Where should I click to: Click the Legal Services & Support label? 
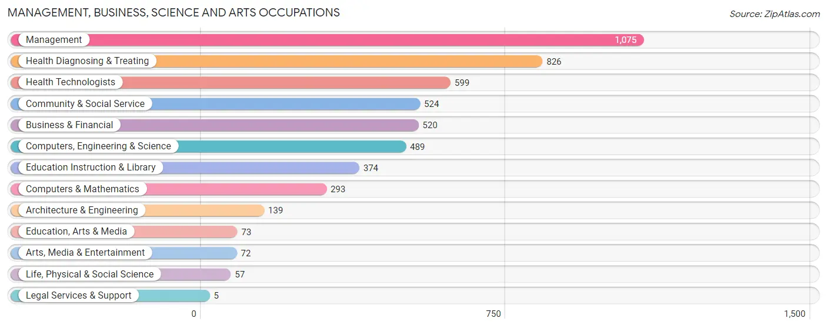[x=79, y=295]
